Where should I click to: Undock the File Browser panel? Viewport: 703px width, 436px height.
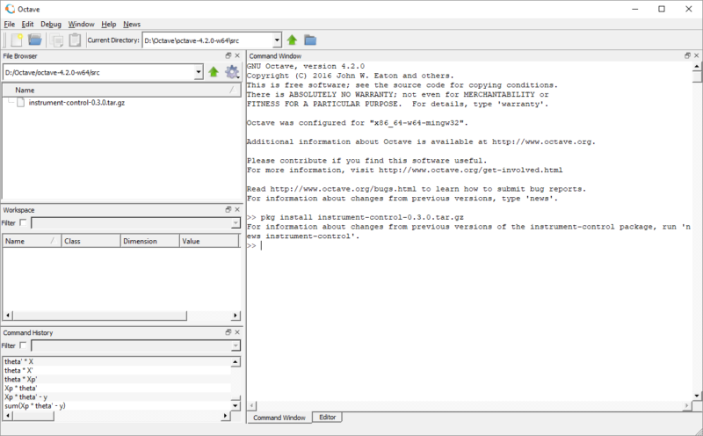pos(228,55)
